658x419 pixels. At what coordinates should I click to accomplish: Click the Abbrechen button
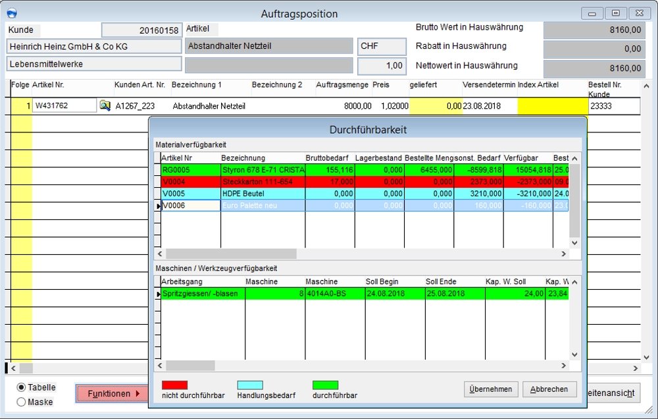(549, 389)
